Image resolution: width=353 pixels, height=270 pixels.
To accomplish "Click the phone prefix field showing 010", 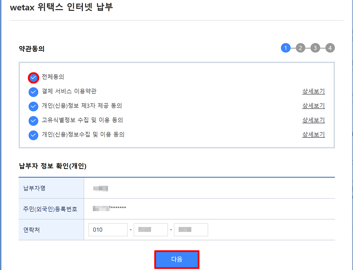I will (108, 230).
